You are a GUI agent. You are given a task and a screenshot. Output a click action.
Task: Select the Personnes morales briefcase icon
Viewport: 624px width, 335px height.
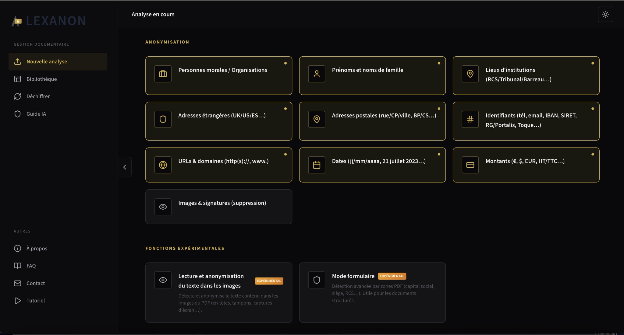click(x=163, y=74)
